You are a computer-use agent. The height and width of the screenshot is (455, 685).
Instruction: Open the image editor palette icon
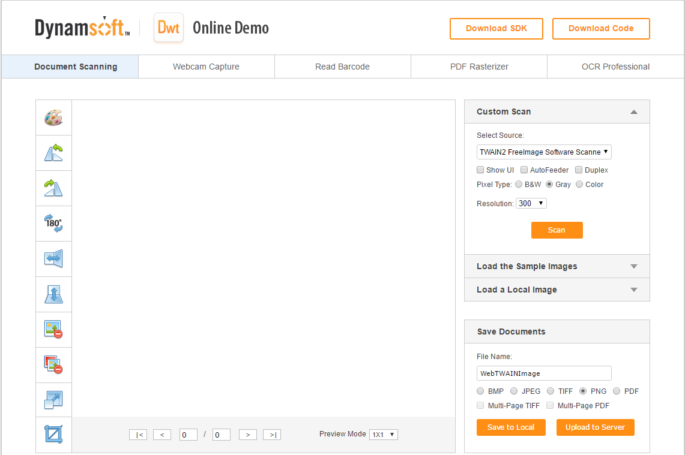(x=53, y=117)
